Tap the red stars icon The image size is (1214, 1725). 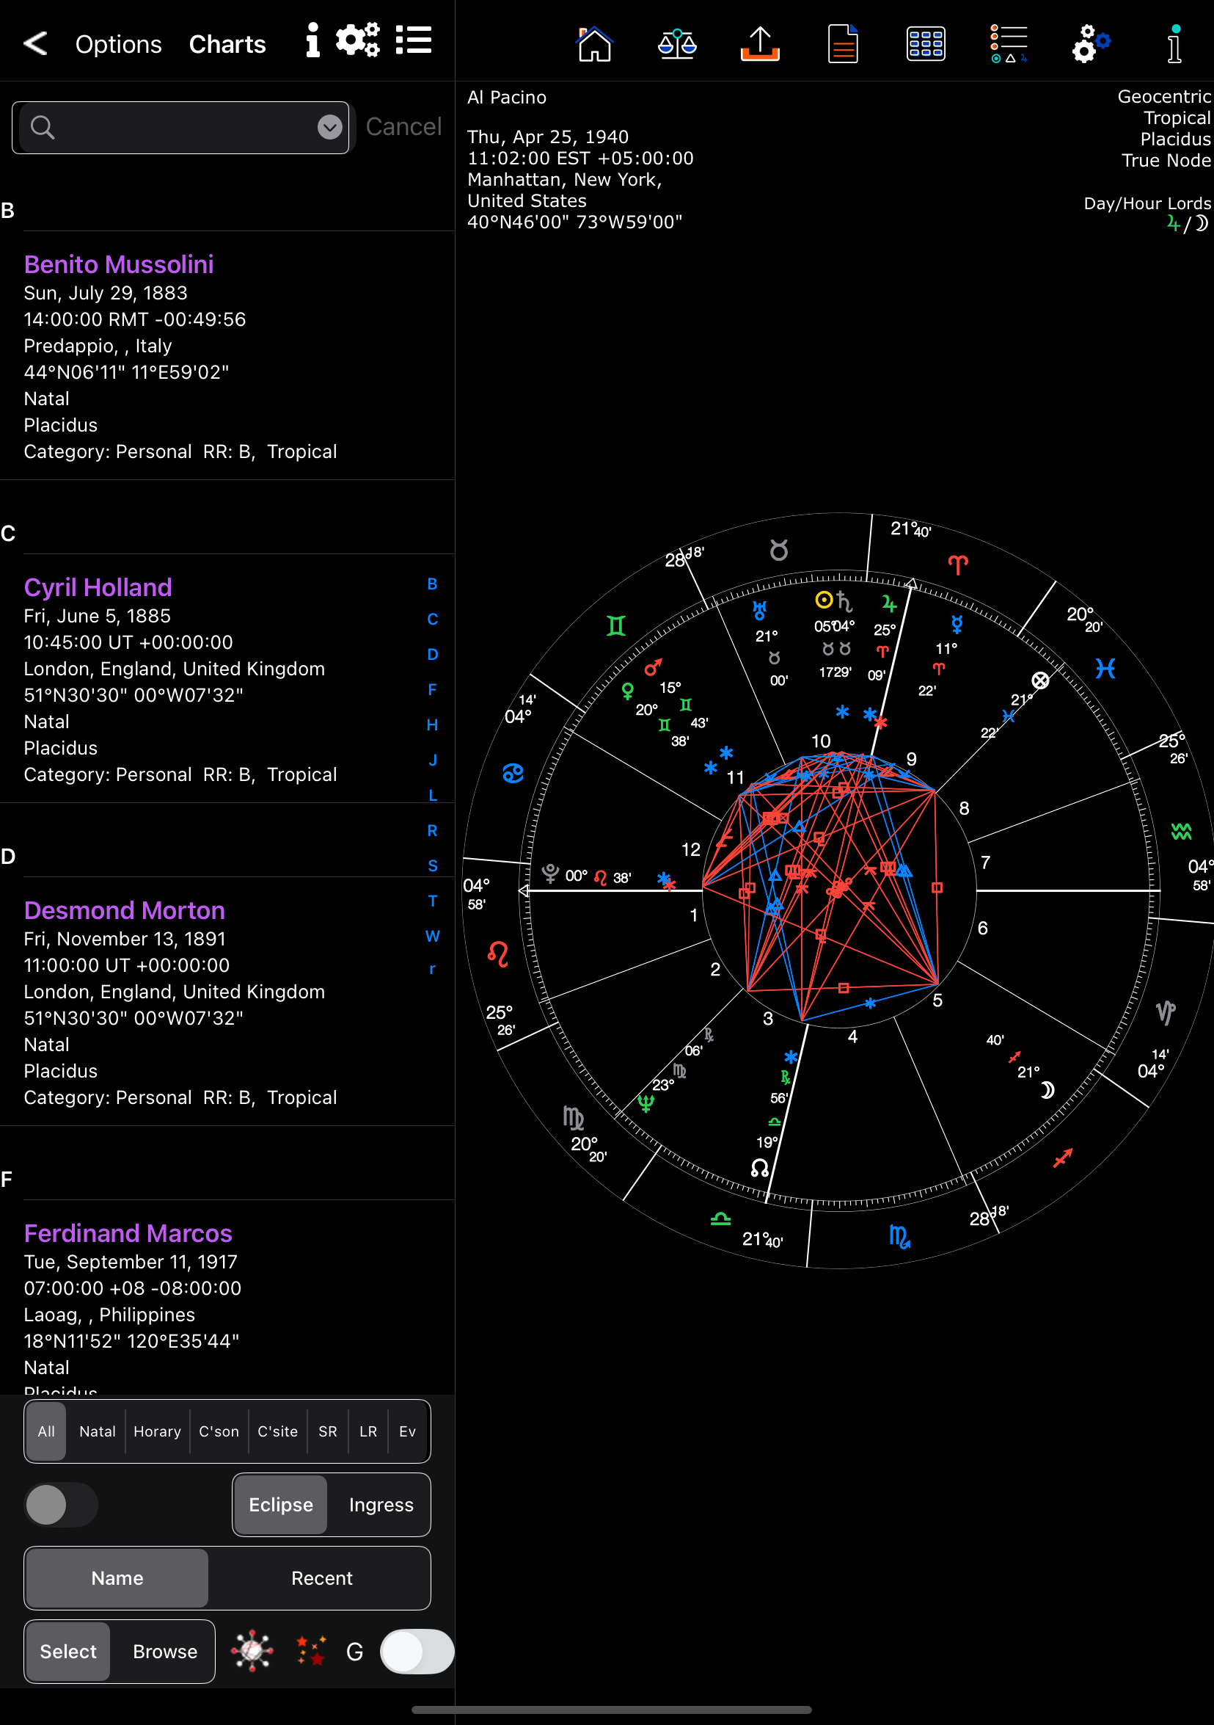pyautogui.click(x=311, y=1651)
